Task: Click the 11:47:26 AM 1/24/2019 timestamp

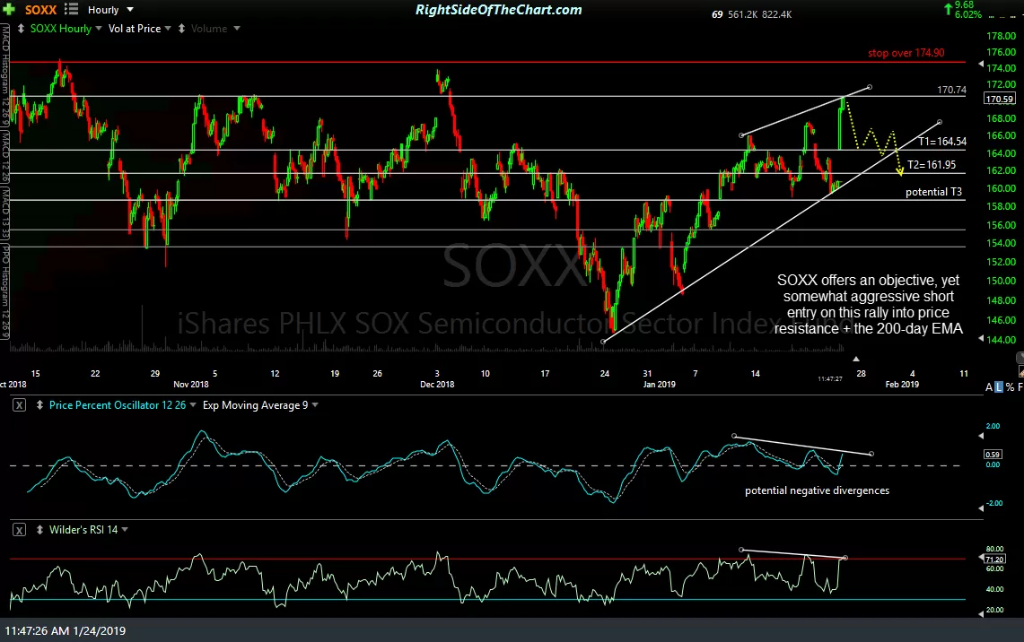Action: point(66,631)
